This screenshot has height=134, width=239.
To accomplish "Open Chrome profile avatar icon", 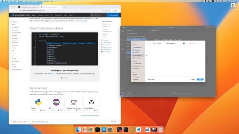I will 116,11.
